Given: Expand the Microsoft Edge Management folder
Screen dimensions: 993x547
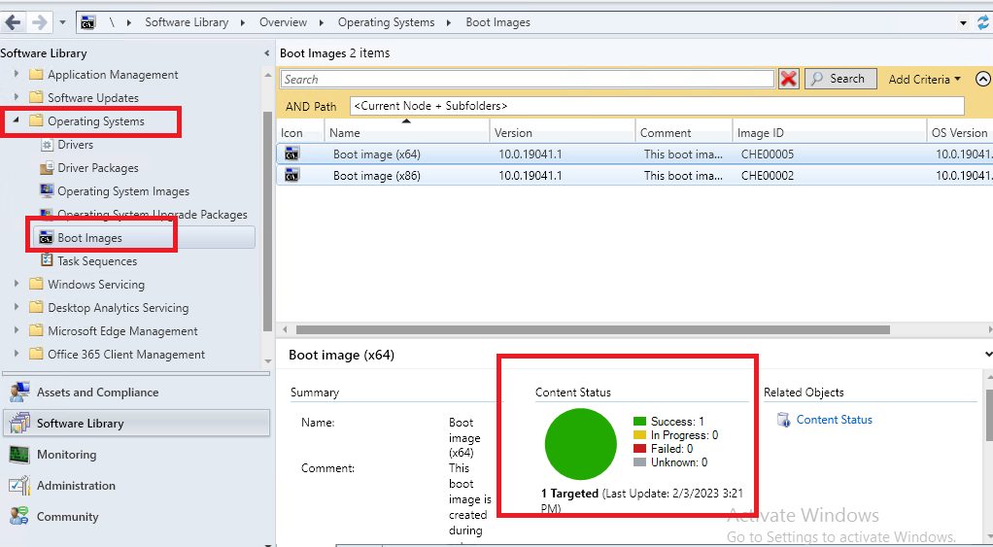Looking at the screenshot, I should (17, 330).
